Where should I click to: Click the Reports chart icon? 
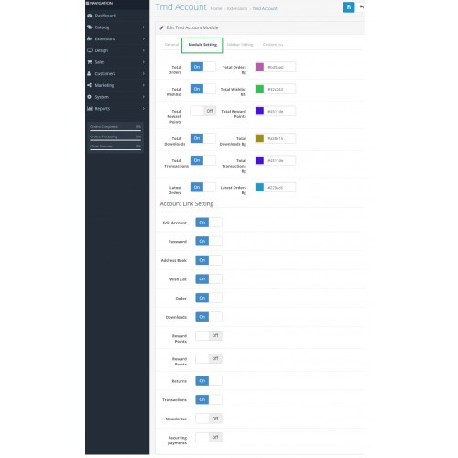point(90,108)
